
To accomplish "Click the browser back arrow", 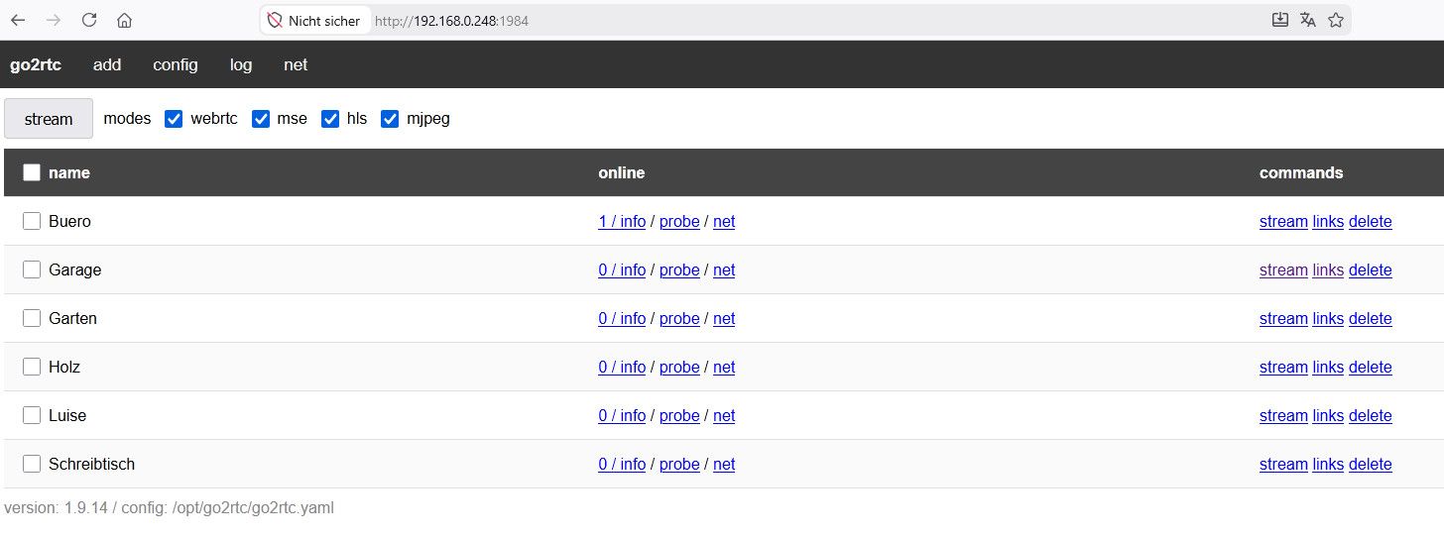I will [x=18, y=20].
